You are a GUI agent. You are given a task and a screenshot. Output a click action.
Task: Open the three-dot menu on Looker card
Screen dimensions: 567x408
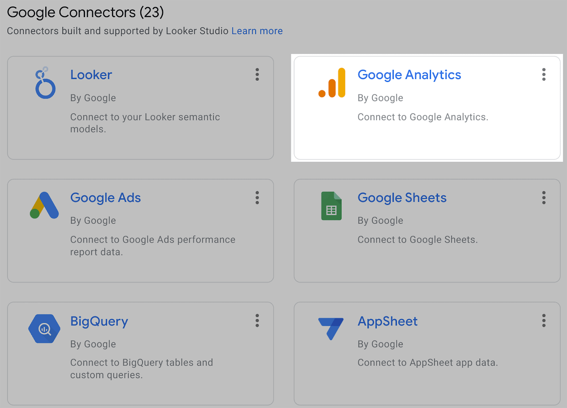[x=257, y=75]
